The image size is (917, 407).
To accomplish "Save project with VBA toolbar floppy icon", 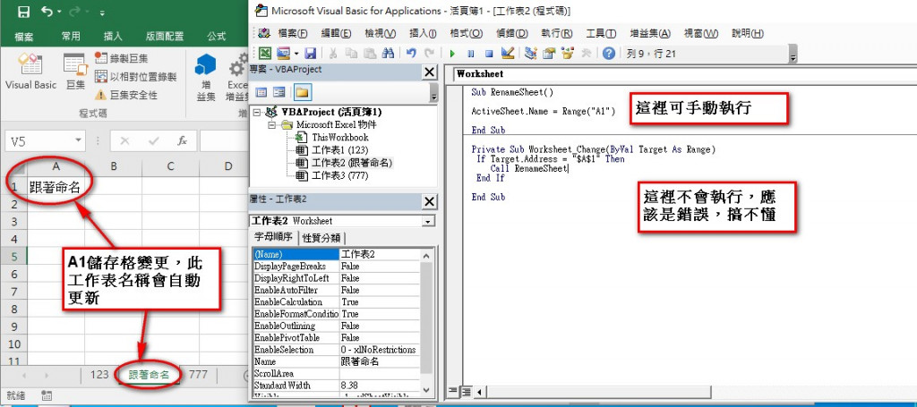I will coord(311,53).
